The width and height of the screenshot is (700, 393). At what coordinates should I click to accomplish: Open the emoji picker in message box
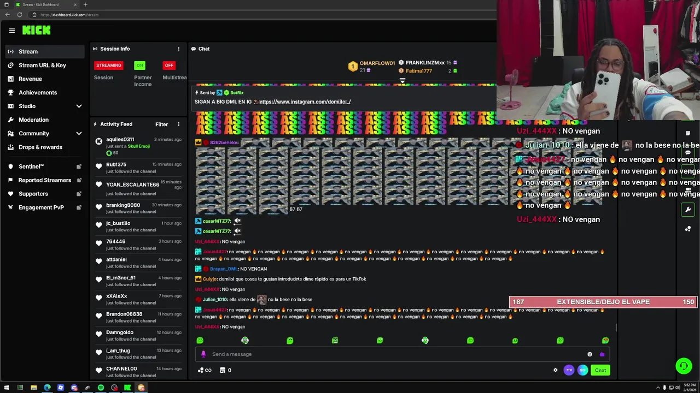point(590,354)
